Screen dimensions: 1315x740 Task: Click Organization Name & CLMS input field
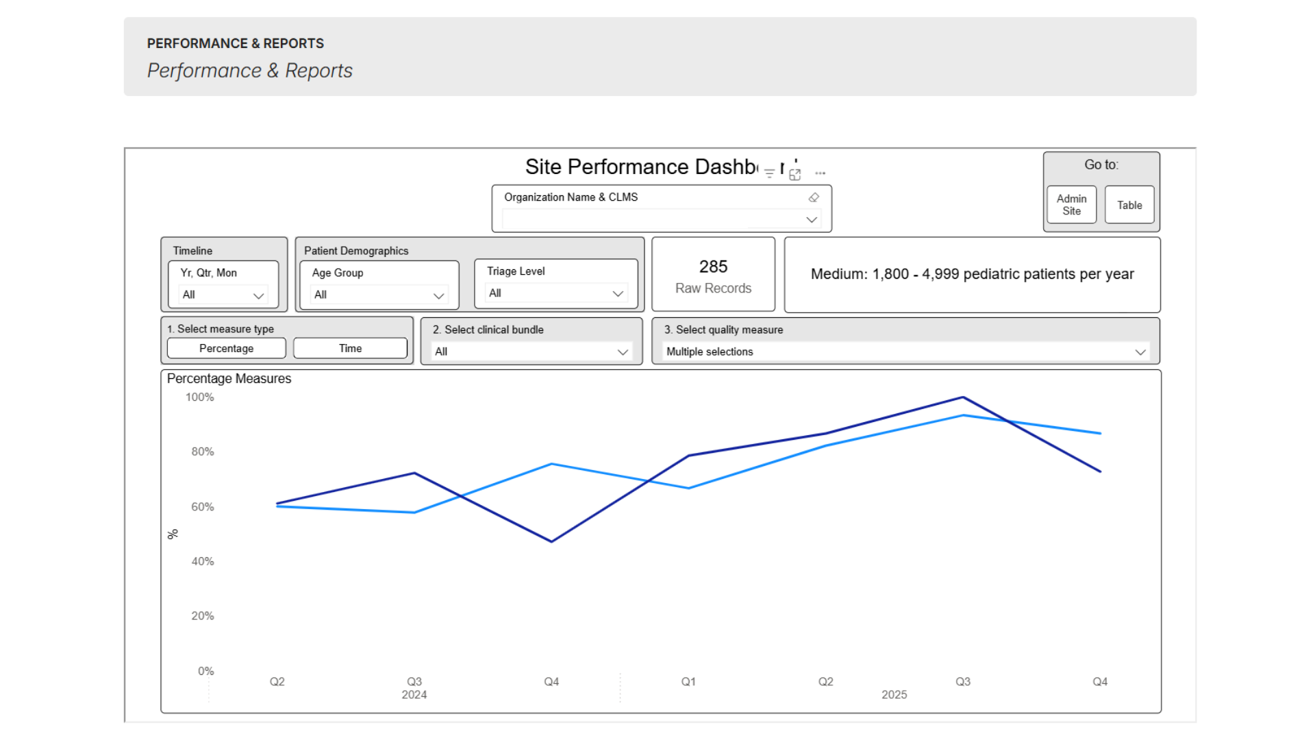(x=651, y=220)
